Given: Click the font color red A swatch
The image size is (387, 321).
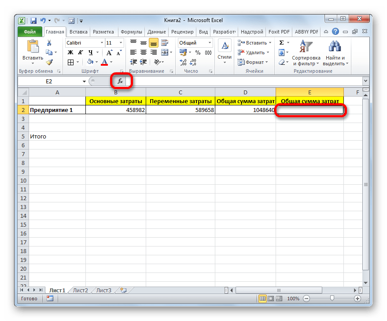Looking at the screenshot, I should pyautogui.click(x=104, y=62).
